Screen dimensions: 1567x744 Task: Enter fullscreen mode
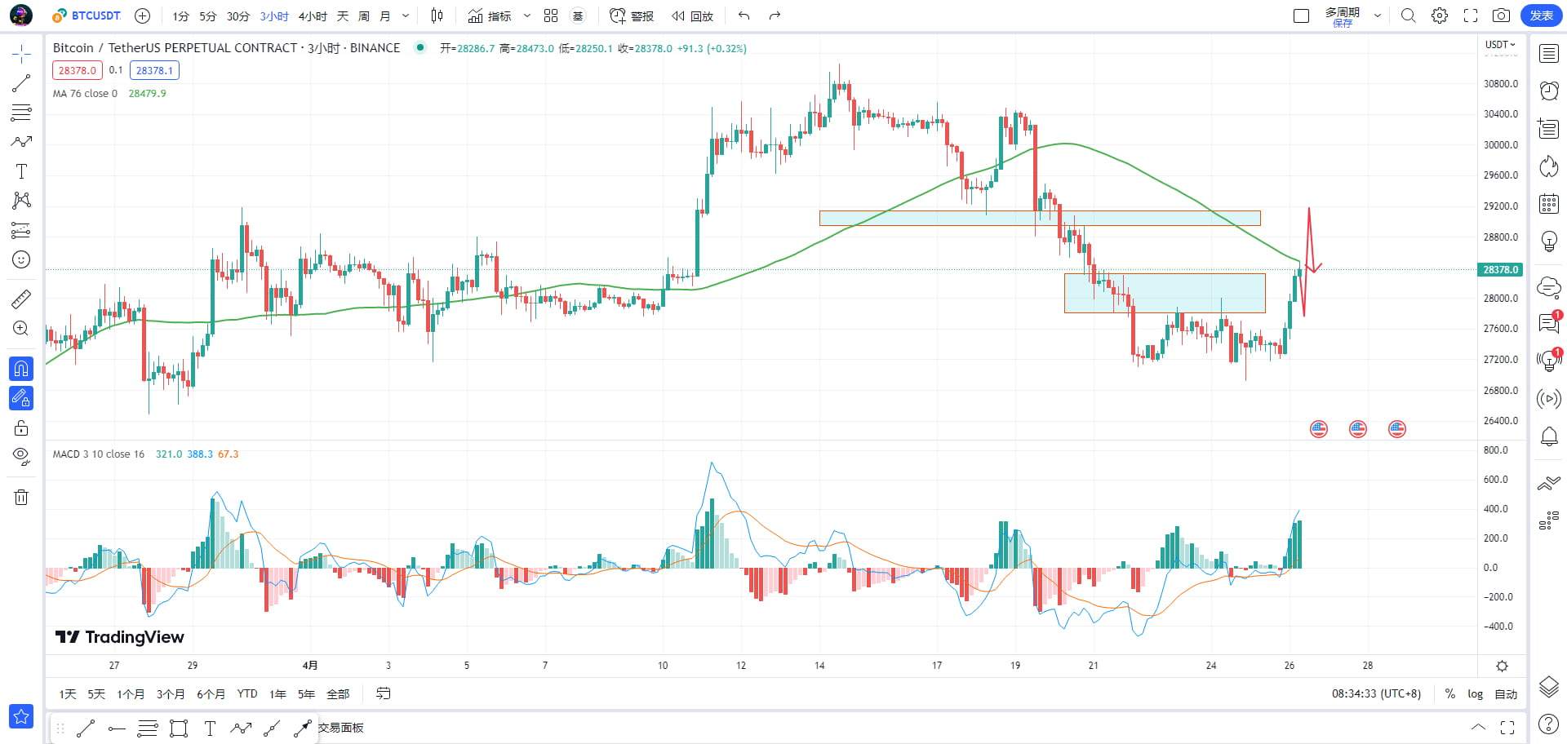click(1471, 15)
